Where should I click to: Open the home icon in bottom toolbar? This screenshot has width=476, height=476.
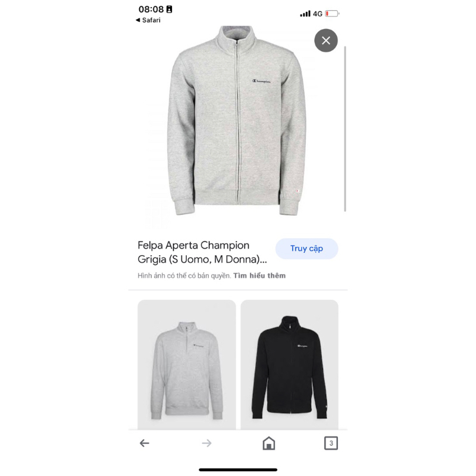pyautogui.click(x=269, y=443)
